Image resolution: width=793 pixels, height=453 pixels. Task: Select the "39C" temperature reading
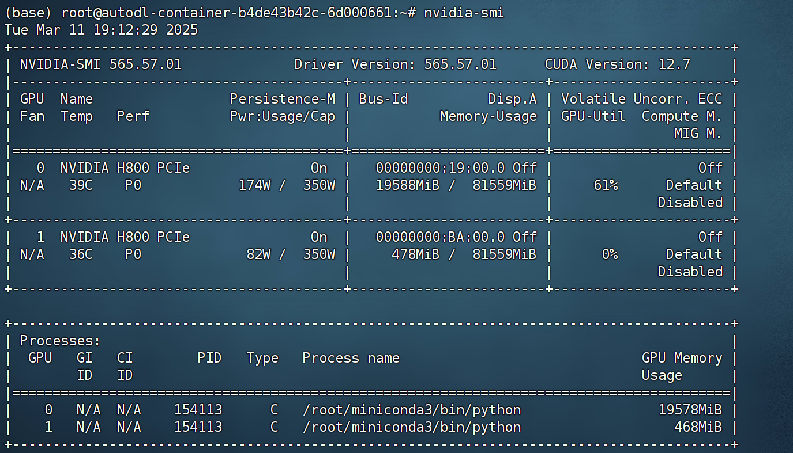pos(81,185)
